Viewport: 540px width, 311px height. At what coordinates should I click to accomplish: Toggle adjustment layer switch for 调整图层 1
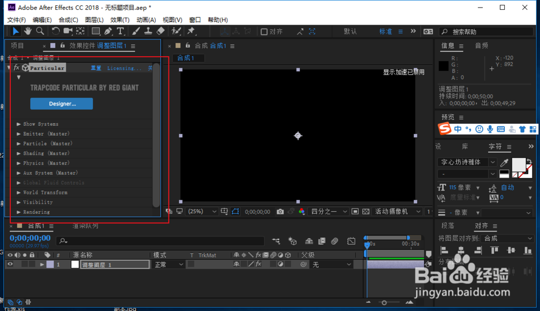(281, 264)
